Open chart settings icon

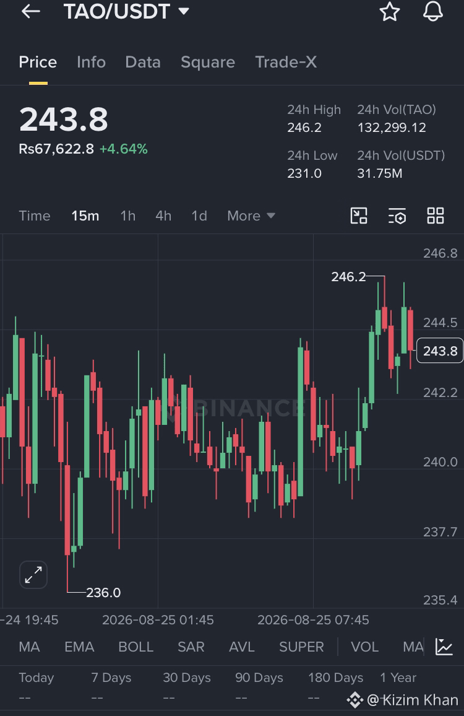pyautogui.click(x=397, y=216)
